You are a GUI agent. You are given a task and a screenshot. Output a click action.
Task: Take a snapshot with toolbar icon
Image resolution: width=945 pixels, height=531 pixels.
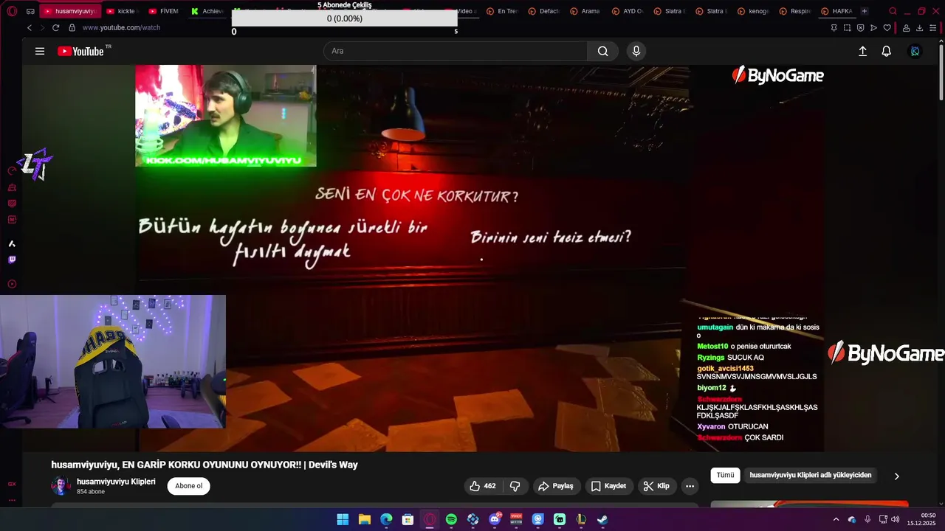coord(847,27)
